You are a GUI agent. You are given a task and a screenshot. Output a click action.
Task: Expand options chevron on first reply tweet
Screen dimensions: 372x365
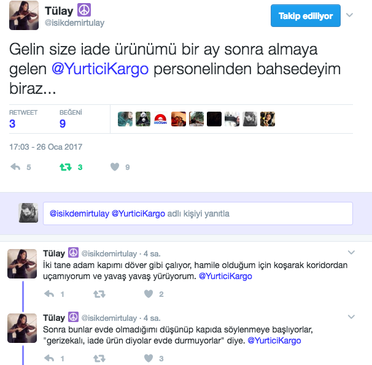click(x=351, y=252)
